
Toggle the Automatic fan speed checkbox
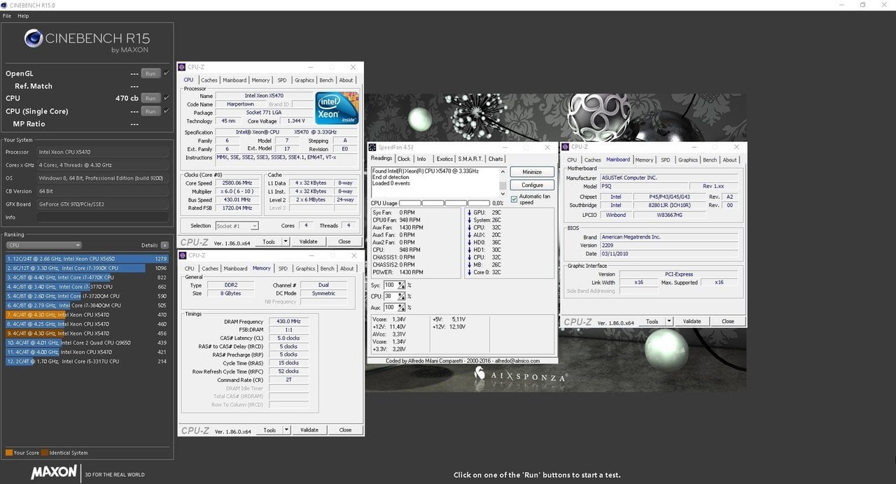tap(514, 199)
